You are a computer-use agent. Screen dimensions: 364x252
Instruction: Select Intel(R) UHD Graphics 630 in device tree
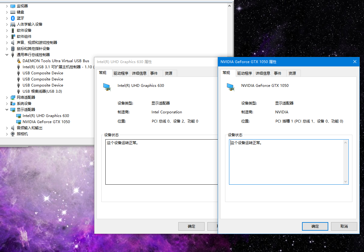point(46,115)
